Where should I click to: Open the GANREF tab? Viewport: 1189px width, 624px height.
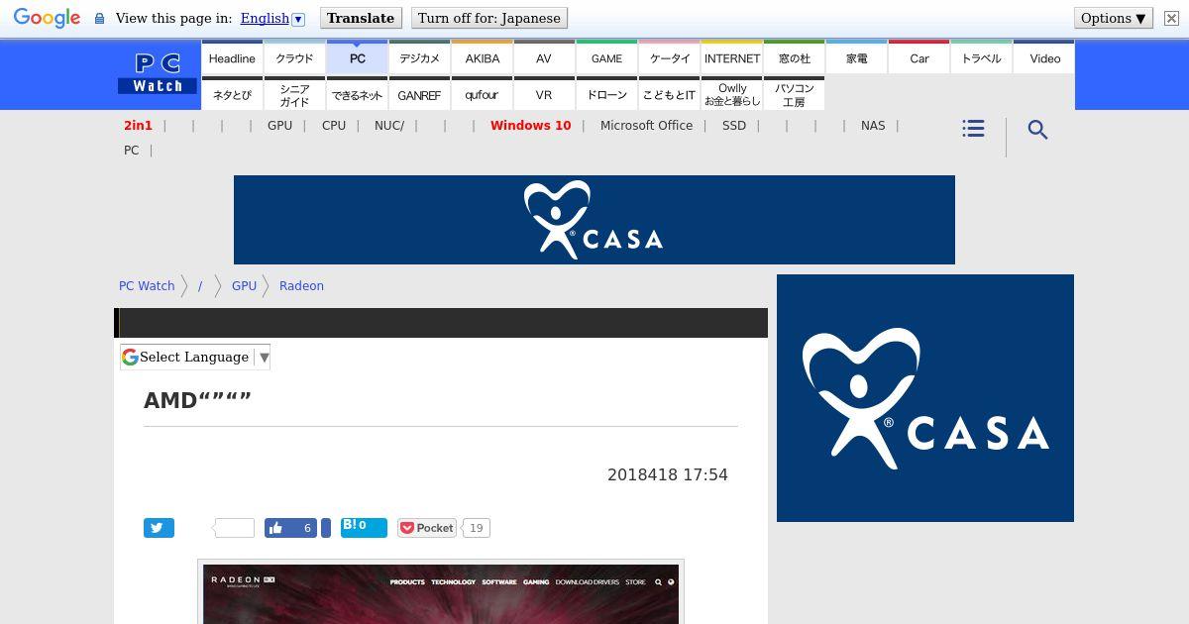click(x=419, y=95)
